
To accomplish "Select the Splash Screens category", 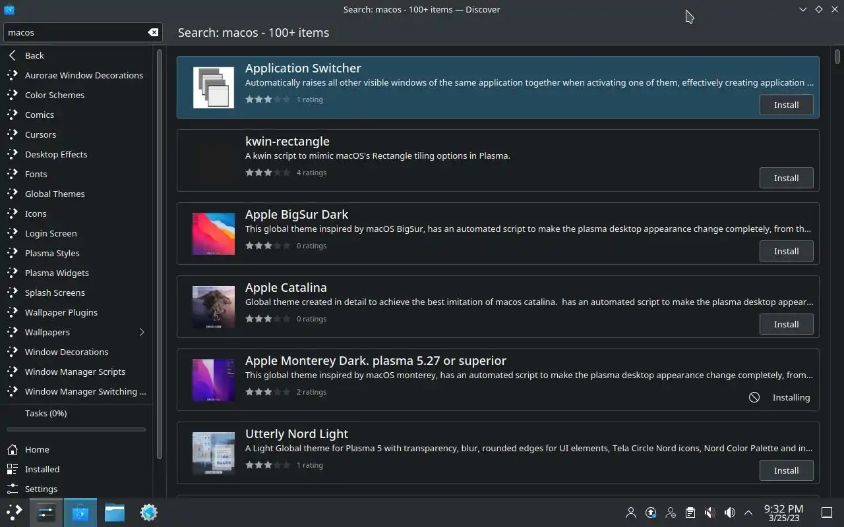I will (x=76, y=292).
